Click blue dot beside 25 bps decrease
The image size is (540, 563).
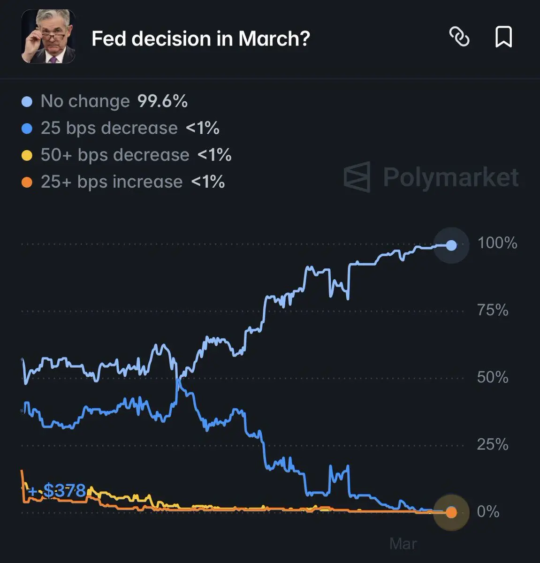point(27,129)
